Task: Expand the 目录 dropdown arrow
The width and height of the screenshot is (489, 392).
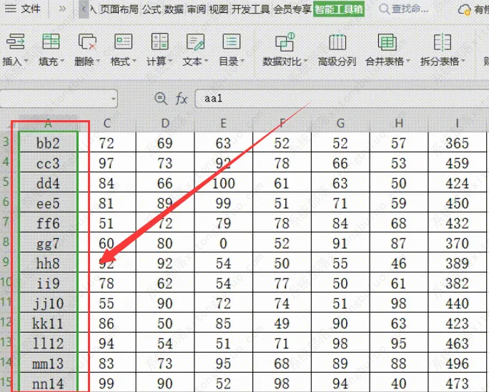Action: point(242,62)
